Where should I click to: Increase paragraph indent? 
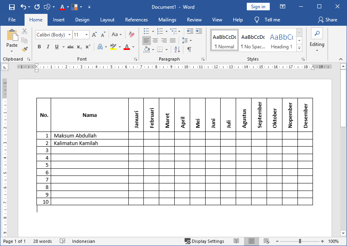coord(199,31)
